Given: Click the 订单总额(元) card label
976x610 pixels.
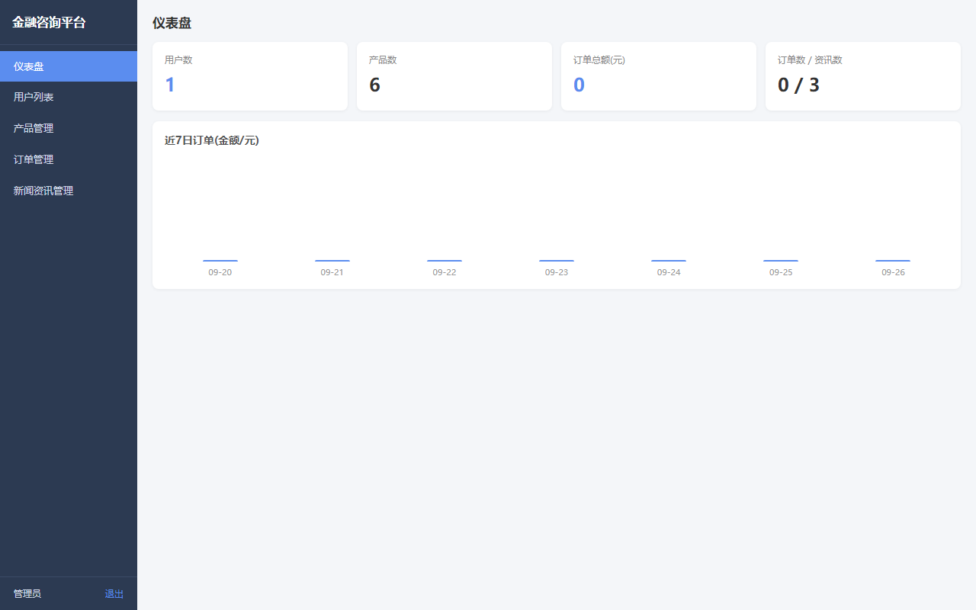Looking at the screenshot, I should [599, 60].
